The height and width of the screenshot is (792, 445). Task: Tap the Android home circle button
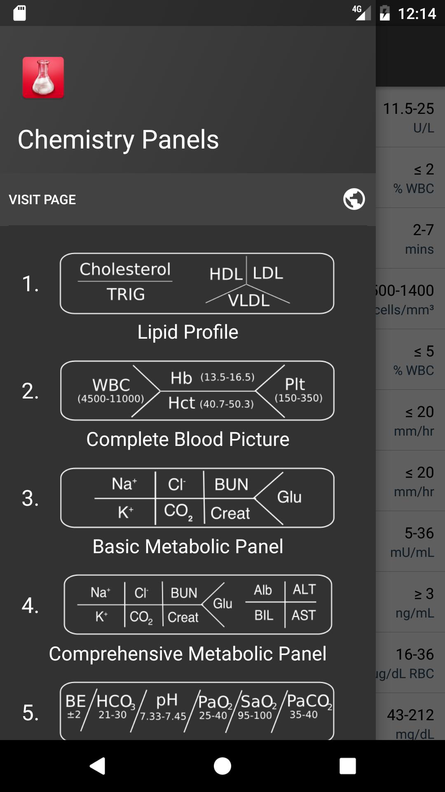click(x=222, y=766)
